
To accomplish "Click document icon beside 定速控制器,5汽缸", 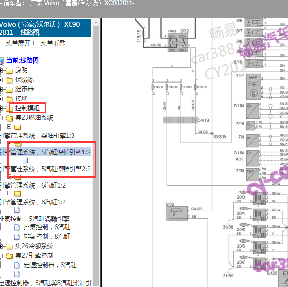I will 17,266.
